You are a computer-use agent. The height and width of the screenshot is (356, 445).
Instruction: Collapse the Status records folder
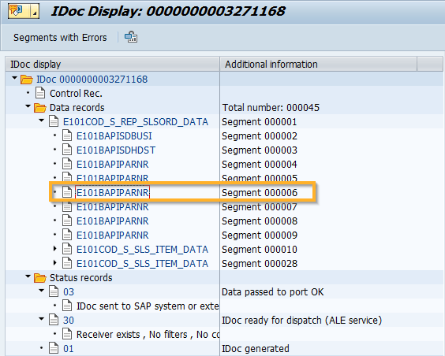[x=28, y=276]
